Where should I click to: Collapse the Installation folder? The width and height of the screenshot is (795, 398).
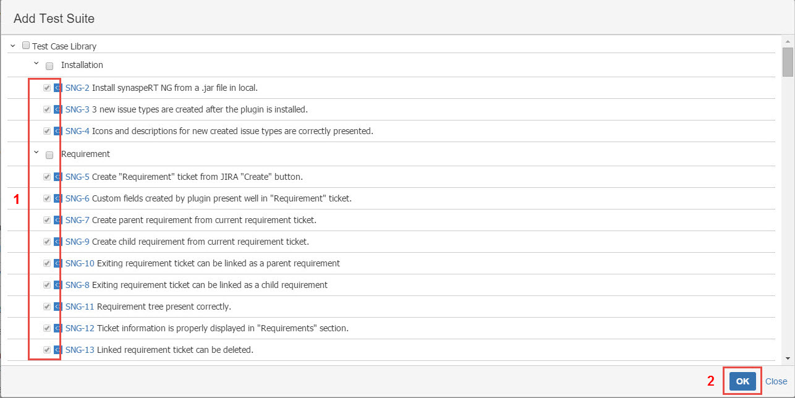click(x=36, y=64)
